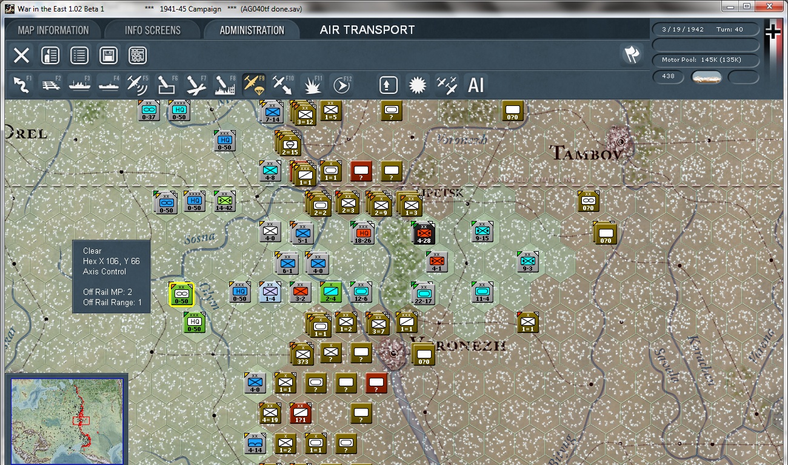This screenshot has height=465, width=788.
Task: Select the cyan 9-15 unit counter
Action: click(x=482, y=232)
